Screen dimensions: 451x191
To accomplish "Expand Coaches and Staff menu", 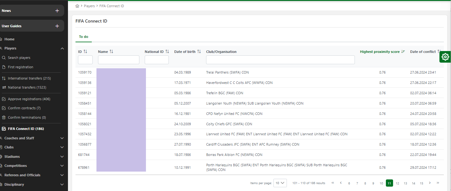I will pyautogui.click(x=62, y=138).
